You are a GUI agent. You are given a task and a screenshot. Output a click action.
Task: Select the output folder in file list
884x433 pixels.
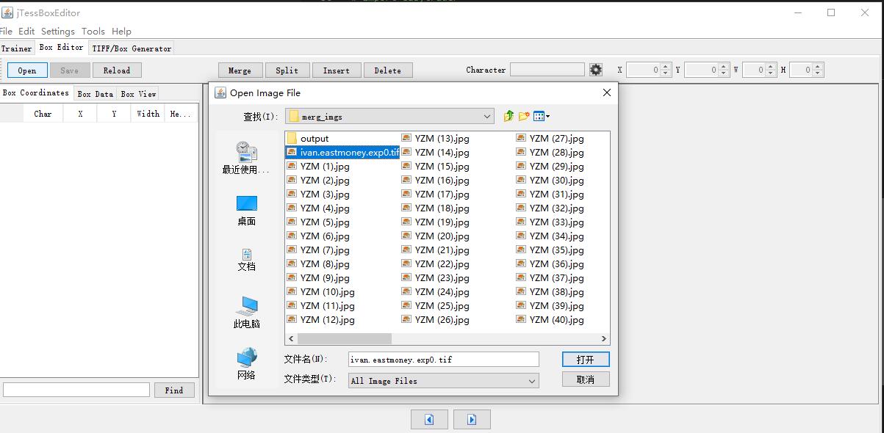(314, 138)
